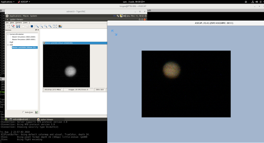Image resolution: width=264 pixels, height=143 pixels.
Task: Click the blue fullscreen arrows in ASICAP
Action: [x=114, y=33]
